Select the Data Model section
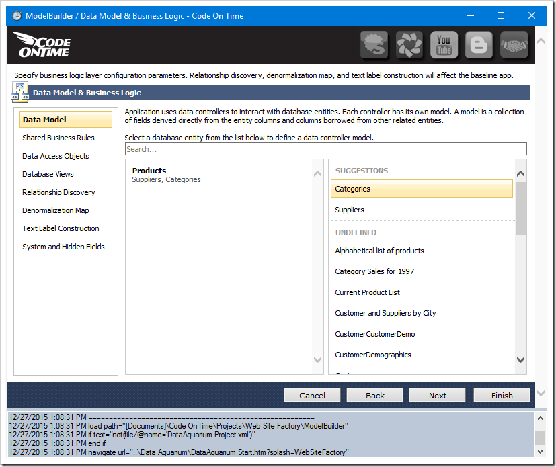Viewport: 556px width, 467px height. click(66, 120)
